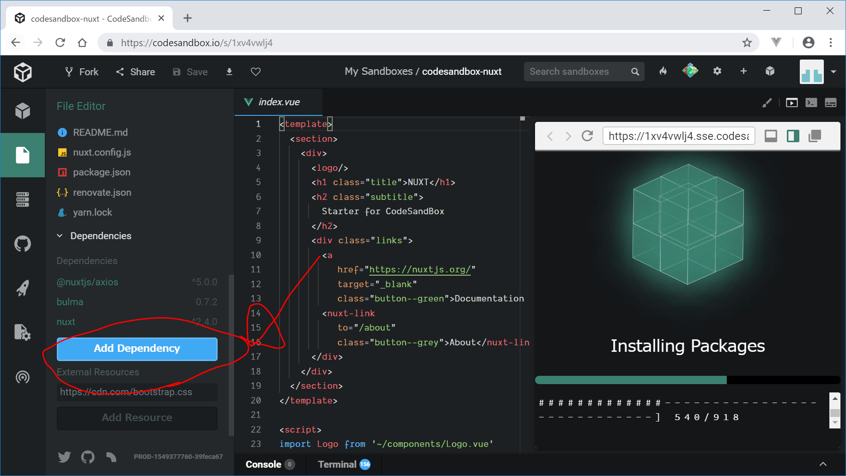Expand the bottom console panel chevron
This screenshot has width=846, height=476.
pyautogui.click(x=822, y=464)
